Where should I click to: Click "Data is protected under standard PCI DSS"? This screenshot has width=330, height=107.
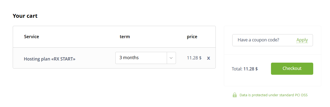click(273, 95)
